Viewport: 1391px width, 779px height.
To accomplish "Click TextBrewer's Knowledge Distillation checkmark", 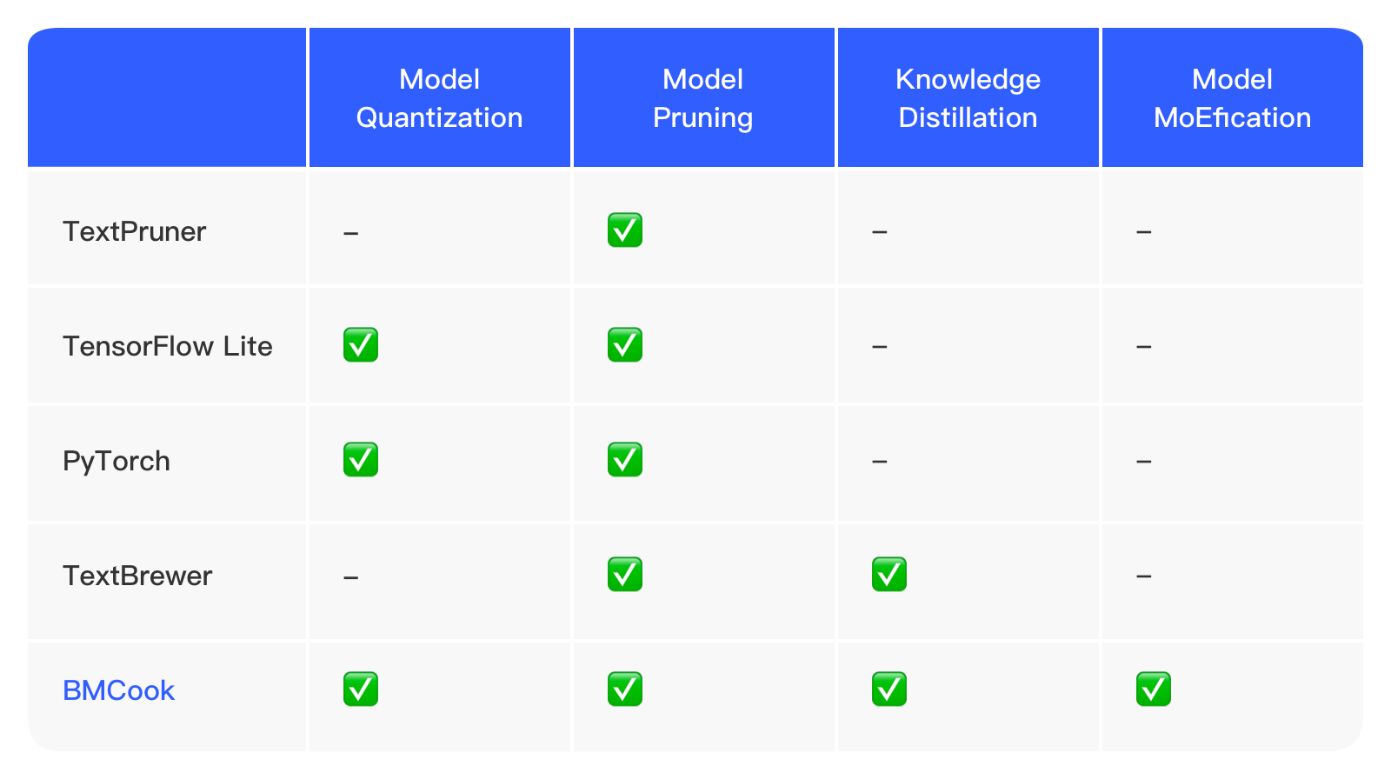I will (x=889, y=575).
